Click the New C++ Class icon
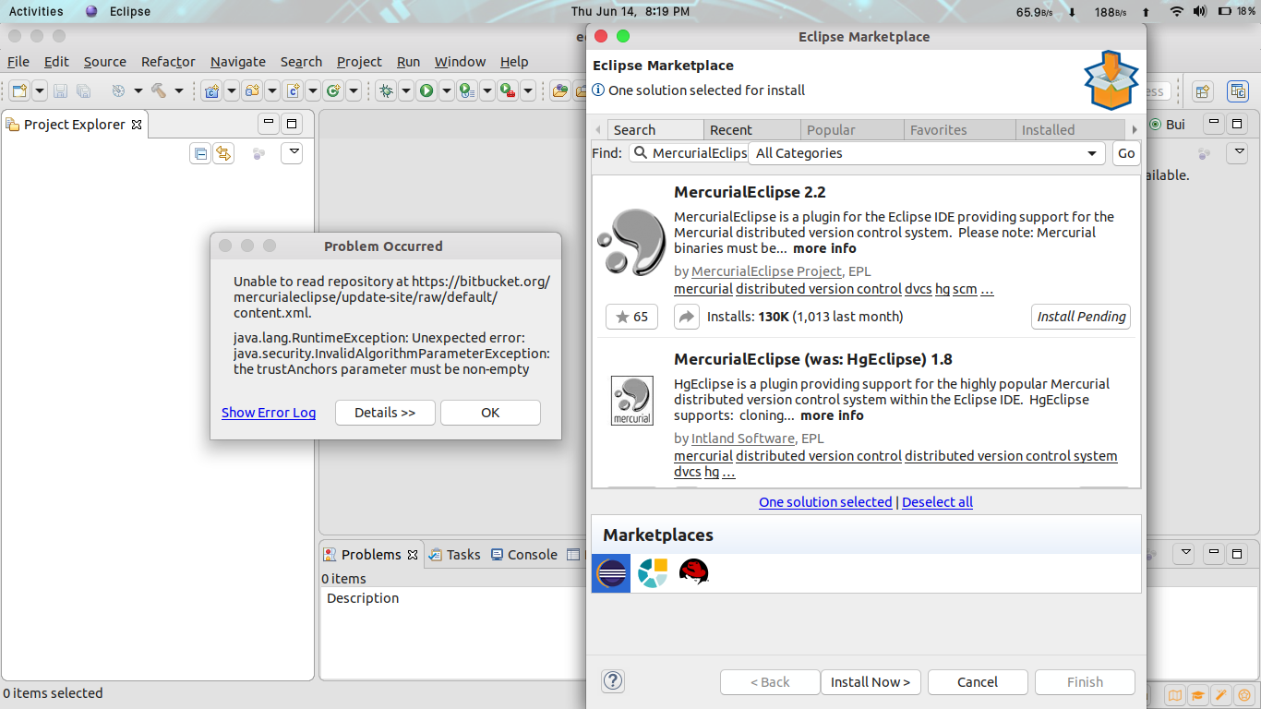Viewport: 1261px width, 709px height. click(333, 90)
